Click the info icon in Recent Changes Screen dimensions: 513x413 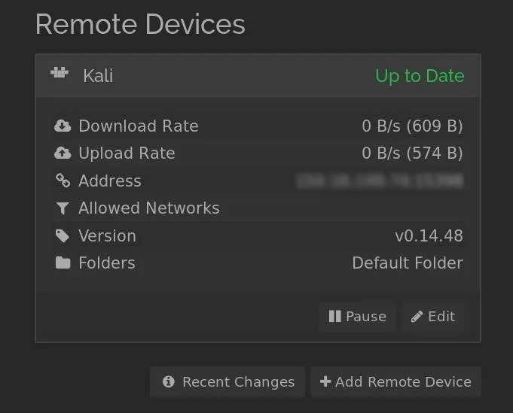click(169, 381)
